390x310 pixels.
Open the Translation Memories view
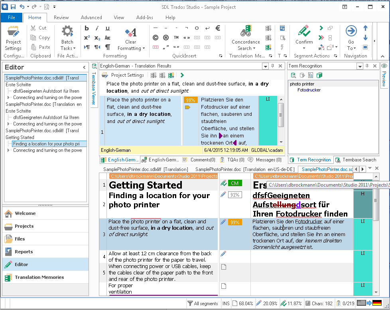click(x=45, y=277)
